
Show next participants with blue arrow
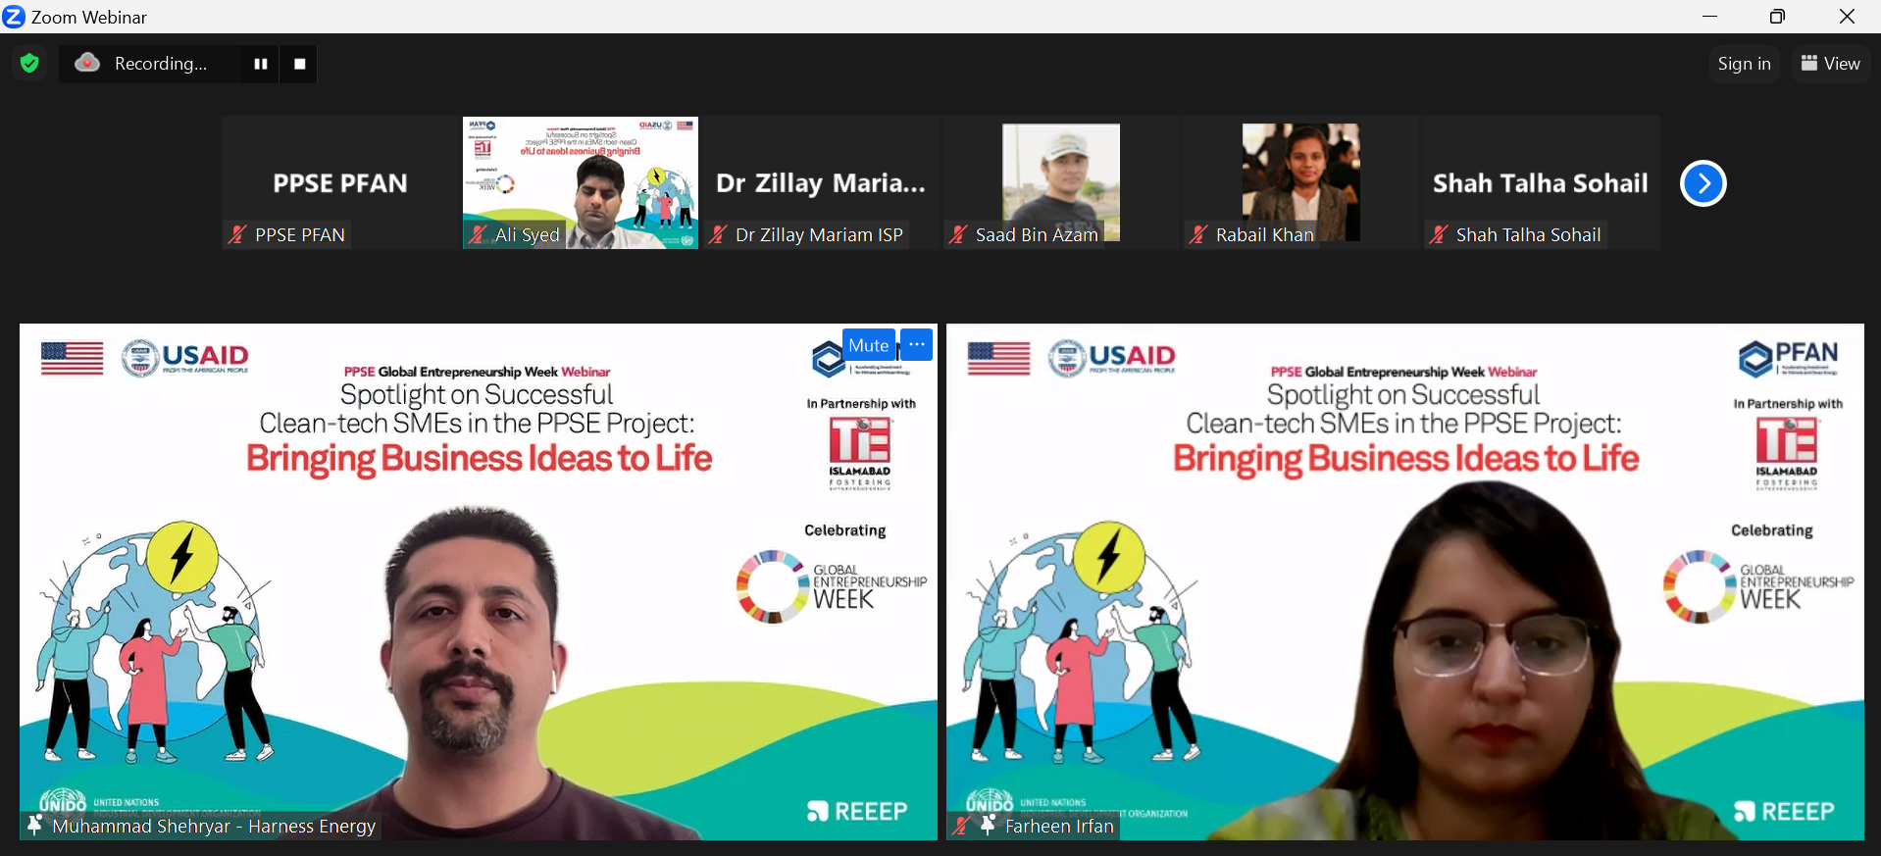click(1703, 183)
